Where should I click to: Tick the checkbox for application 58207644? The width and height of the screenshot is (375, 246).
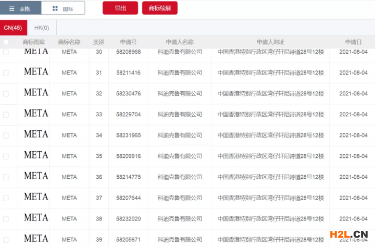(x=6, y=198)
